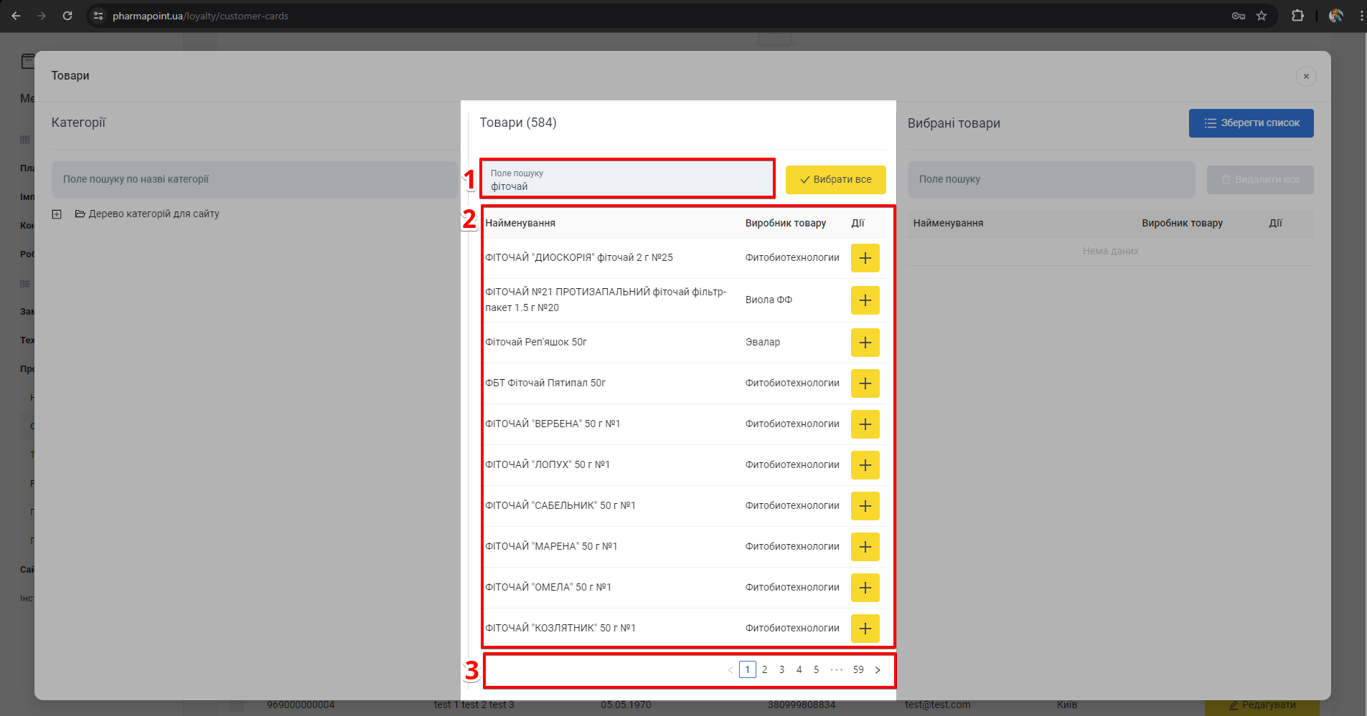1367x716 pixels.
Task: Open page 2 of product list
Action: tap(764, 670)
